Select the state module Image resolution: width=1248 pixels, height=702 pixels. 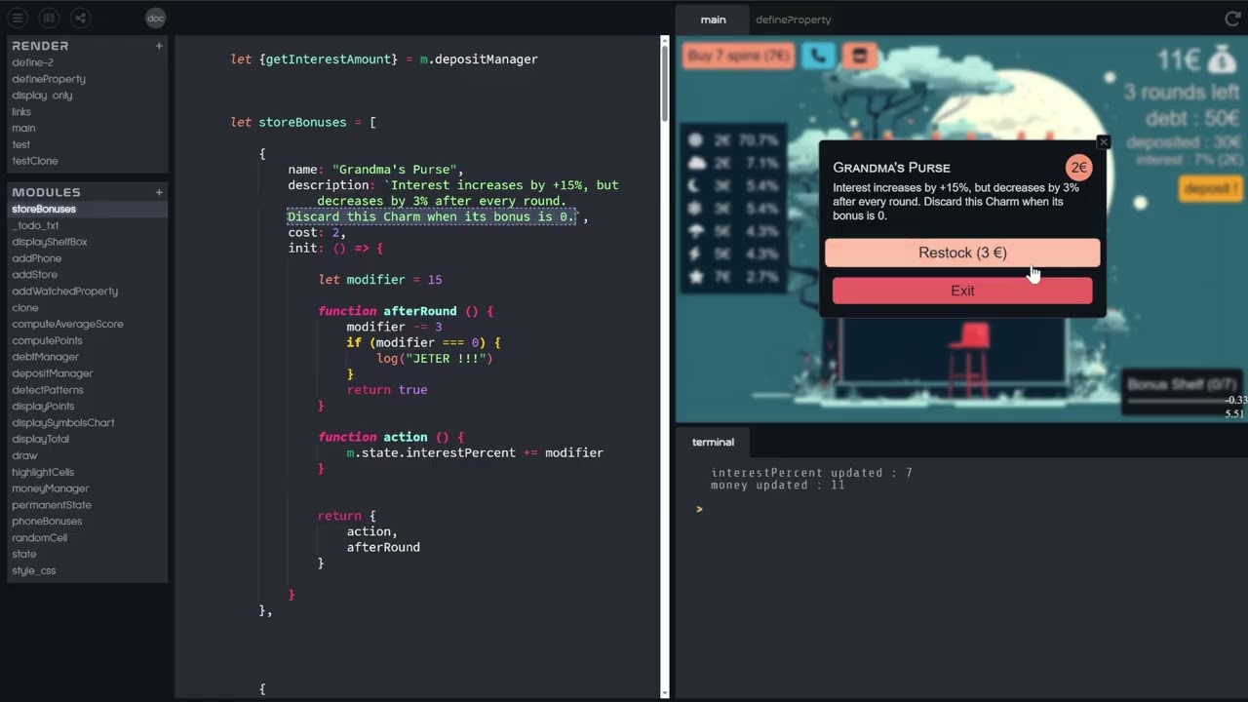coord(24,554)
